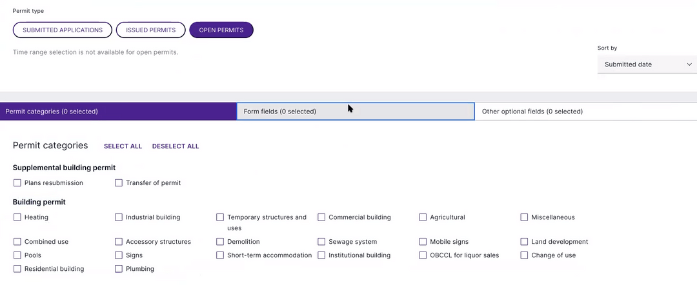Click the Select All link
Image resolution: width=697 pixels, height=285 pixels.
[123, 146]
